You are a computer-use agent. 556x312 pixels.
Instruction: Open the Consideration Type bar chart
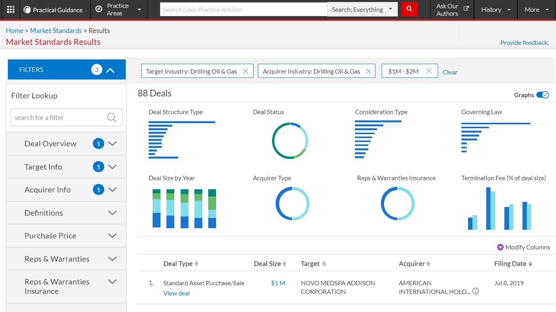tap(378, 139)
